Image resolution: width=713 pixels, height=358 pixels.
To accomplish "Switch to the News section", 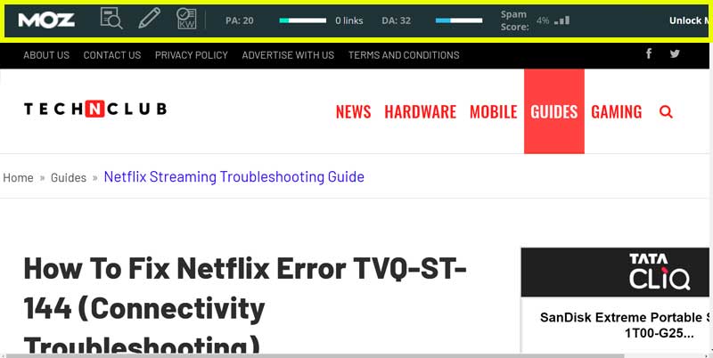I will (353, 111).
